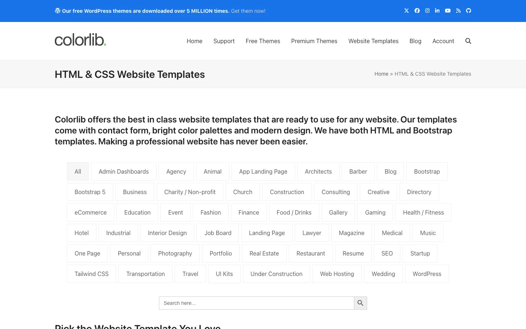526x329 pixels.
Task: Open the Facebook social icon
Action: 417,11
